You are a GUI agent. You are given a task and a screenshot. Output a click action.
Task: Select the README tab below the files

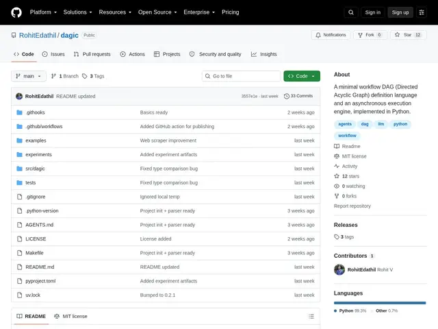[31, 317]
